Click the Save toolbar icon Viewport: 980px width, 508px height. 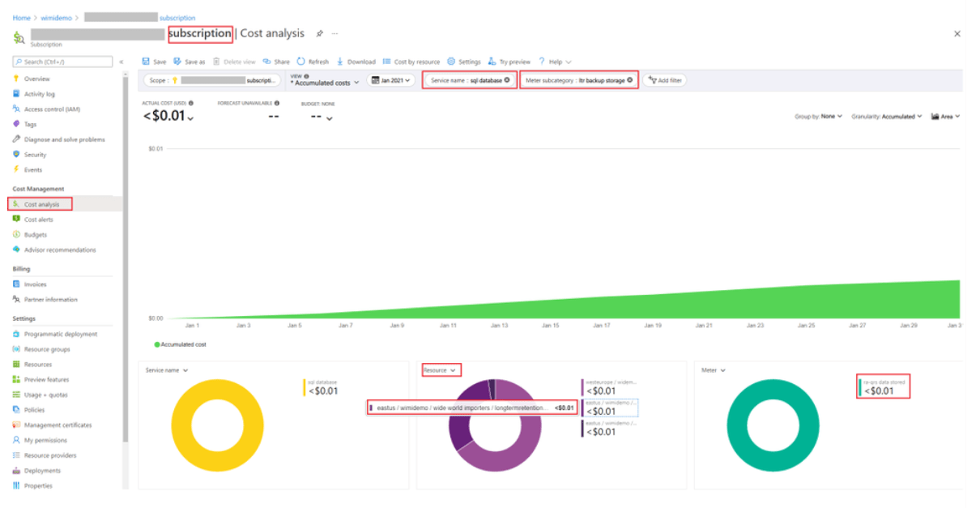[146, 62]
